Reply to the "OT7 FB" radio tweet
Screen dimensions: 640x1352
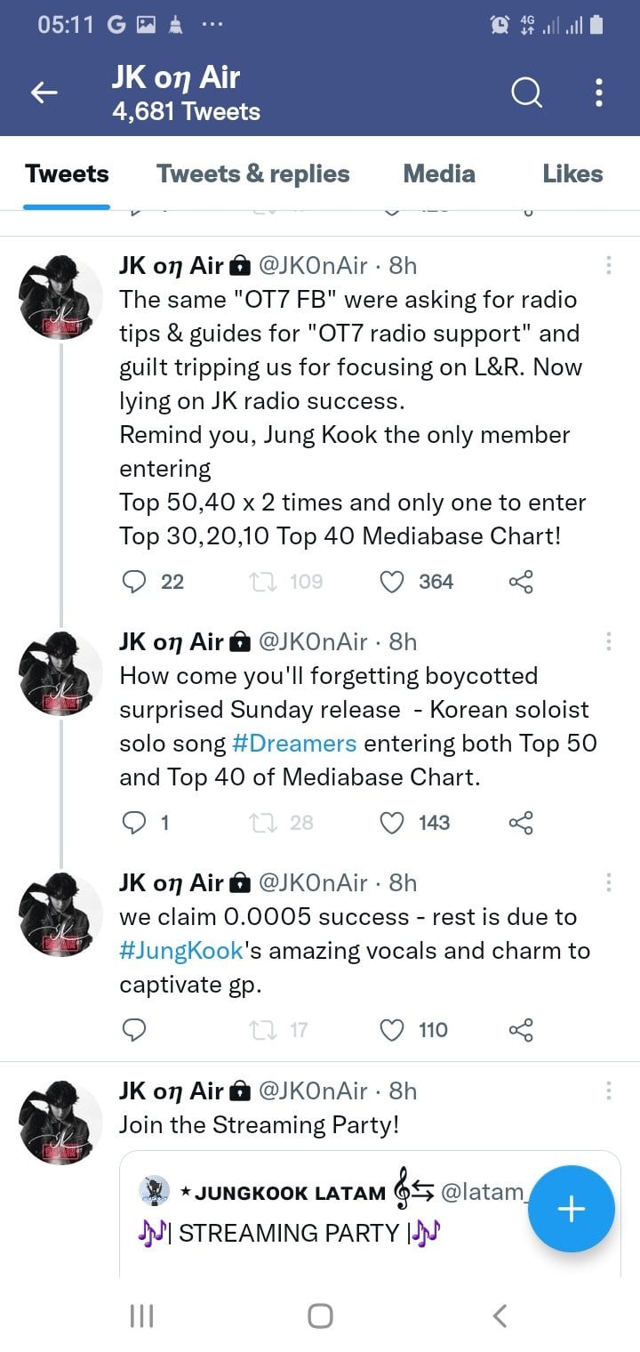pyautogui.click(x=133, y=582)
